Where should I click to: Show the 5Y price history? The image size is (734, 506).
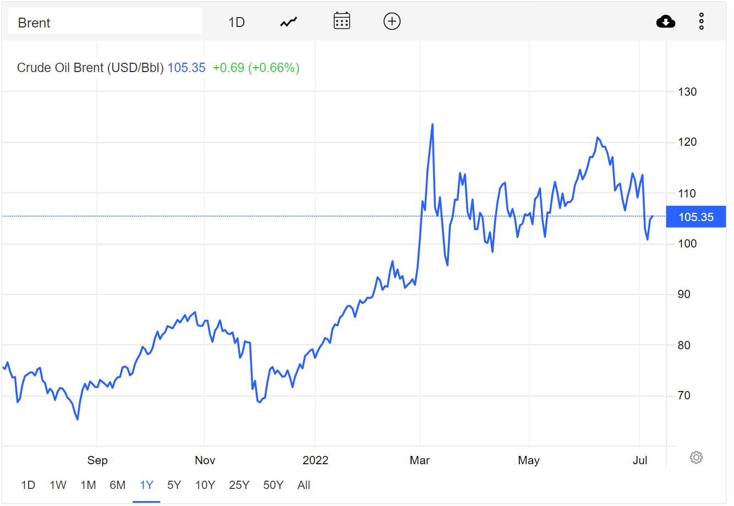click(174, 485)
